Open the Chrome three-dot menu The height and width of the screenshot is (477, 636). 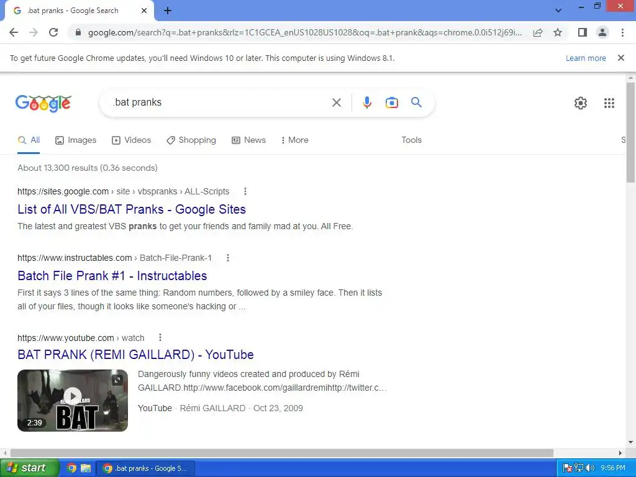click(x=622, y=32)
